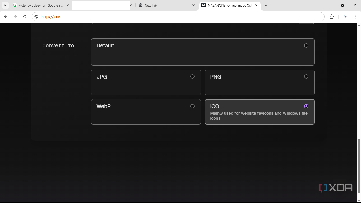Open the Extensions puzzle icon
The width and height of the screenshot is (361, 203).
[x=331, y=17]
